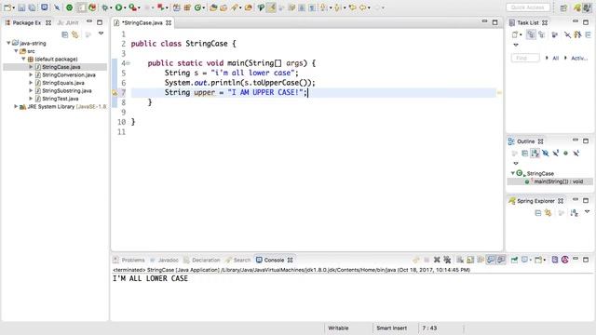Collapse the src folder node
This screenshot has height=335, width=596.
[17, 51]
